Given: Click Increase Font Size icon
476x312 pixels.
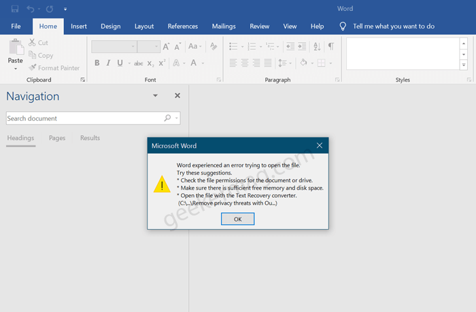Looking at the screenshot, I should 166,46.
